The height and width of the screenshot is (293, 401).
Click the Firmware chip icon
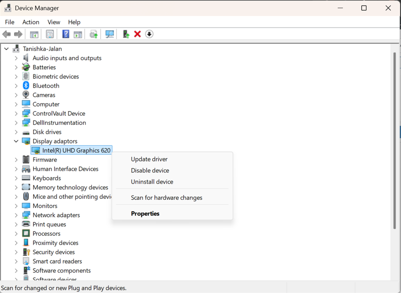(x=26, y=160)
